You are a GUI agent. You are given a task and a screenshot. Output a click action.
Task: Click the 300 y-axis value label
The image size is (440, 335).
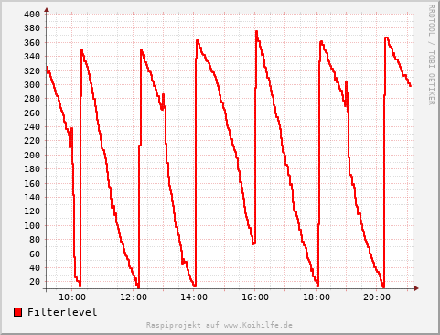pos(32,84)
